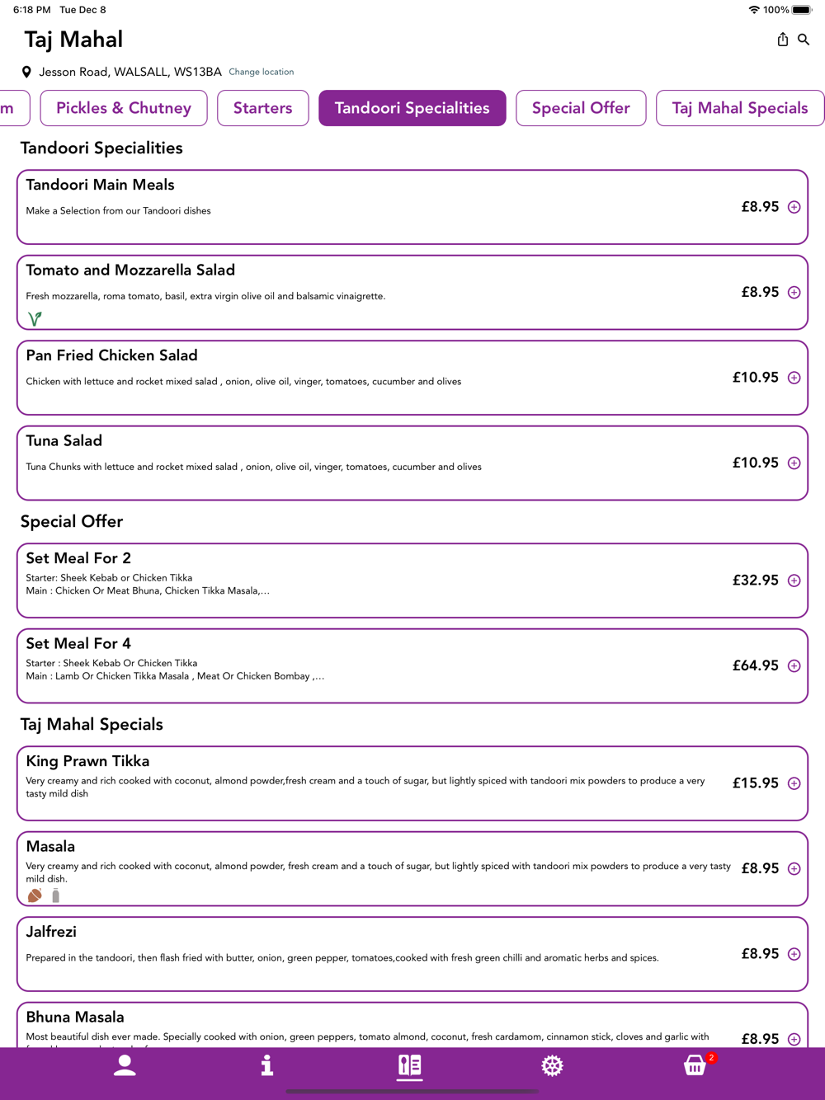This screenshot has height=1100, width=825.
Task: Open Taj Mahal Specials tab
Action: [739, 108]
